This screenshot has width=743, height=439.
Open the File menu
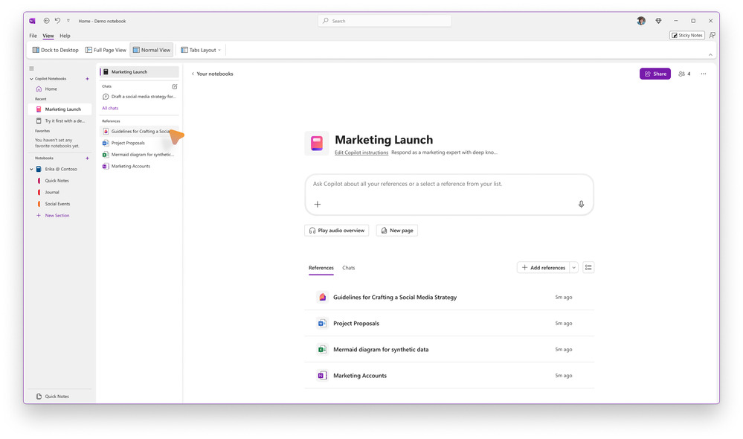[33, 36]
